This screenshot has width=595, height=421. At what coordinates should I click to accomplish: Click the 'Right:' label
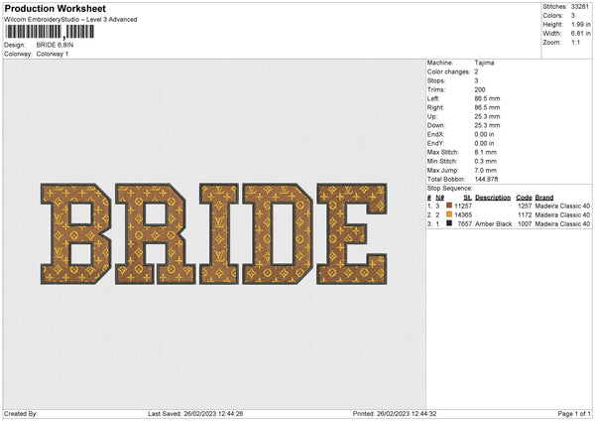coord(435,107)
